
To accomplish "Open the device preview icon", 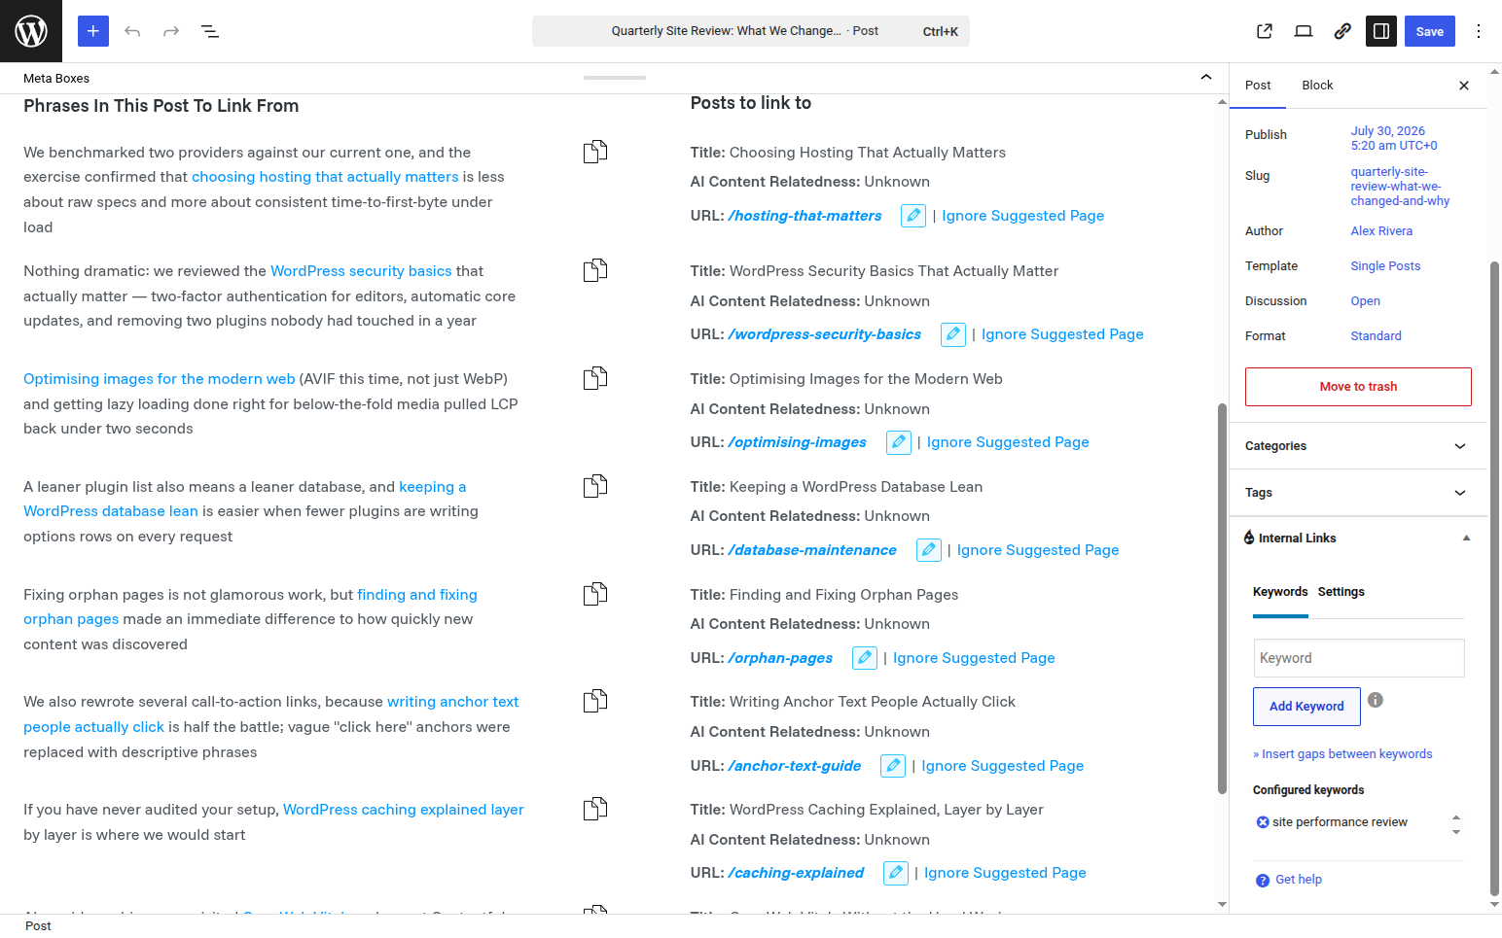I will (x=1304, y=31).
